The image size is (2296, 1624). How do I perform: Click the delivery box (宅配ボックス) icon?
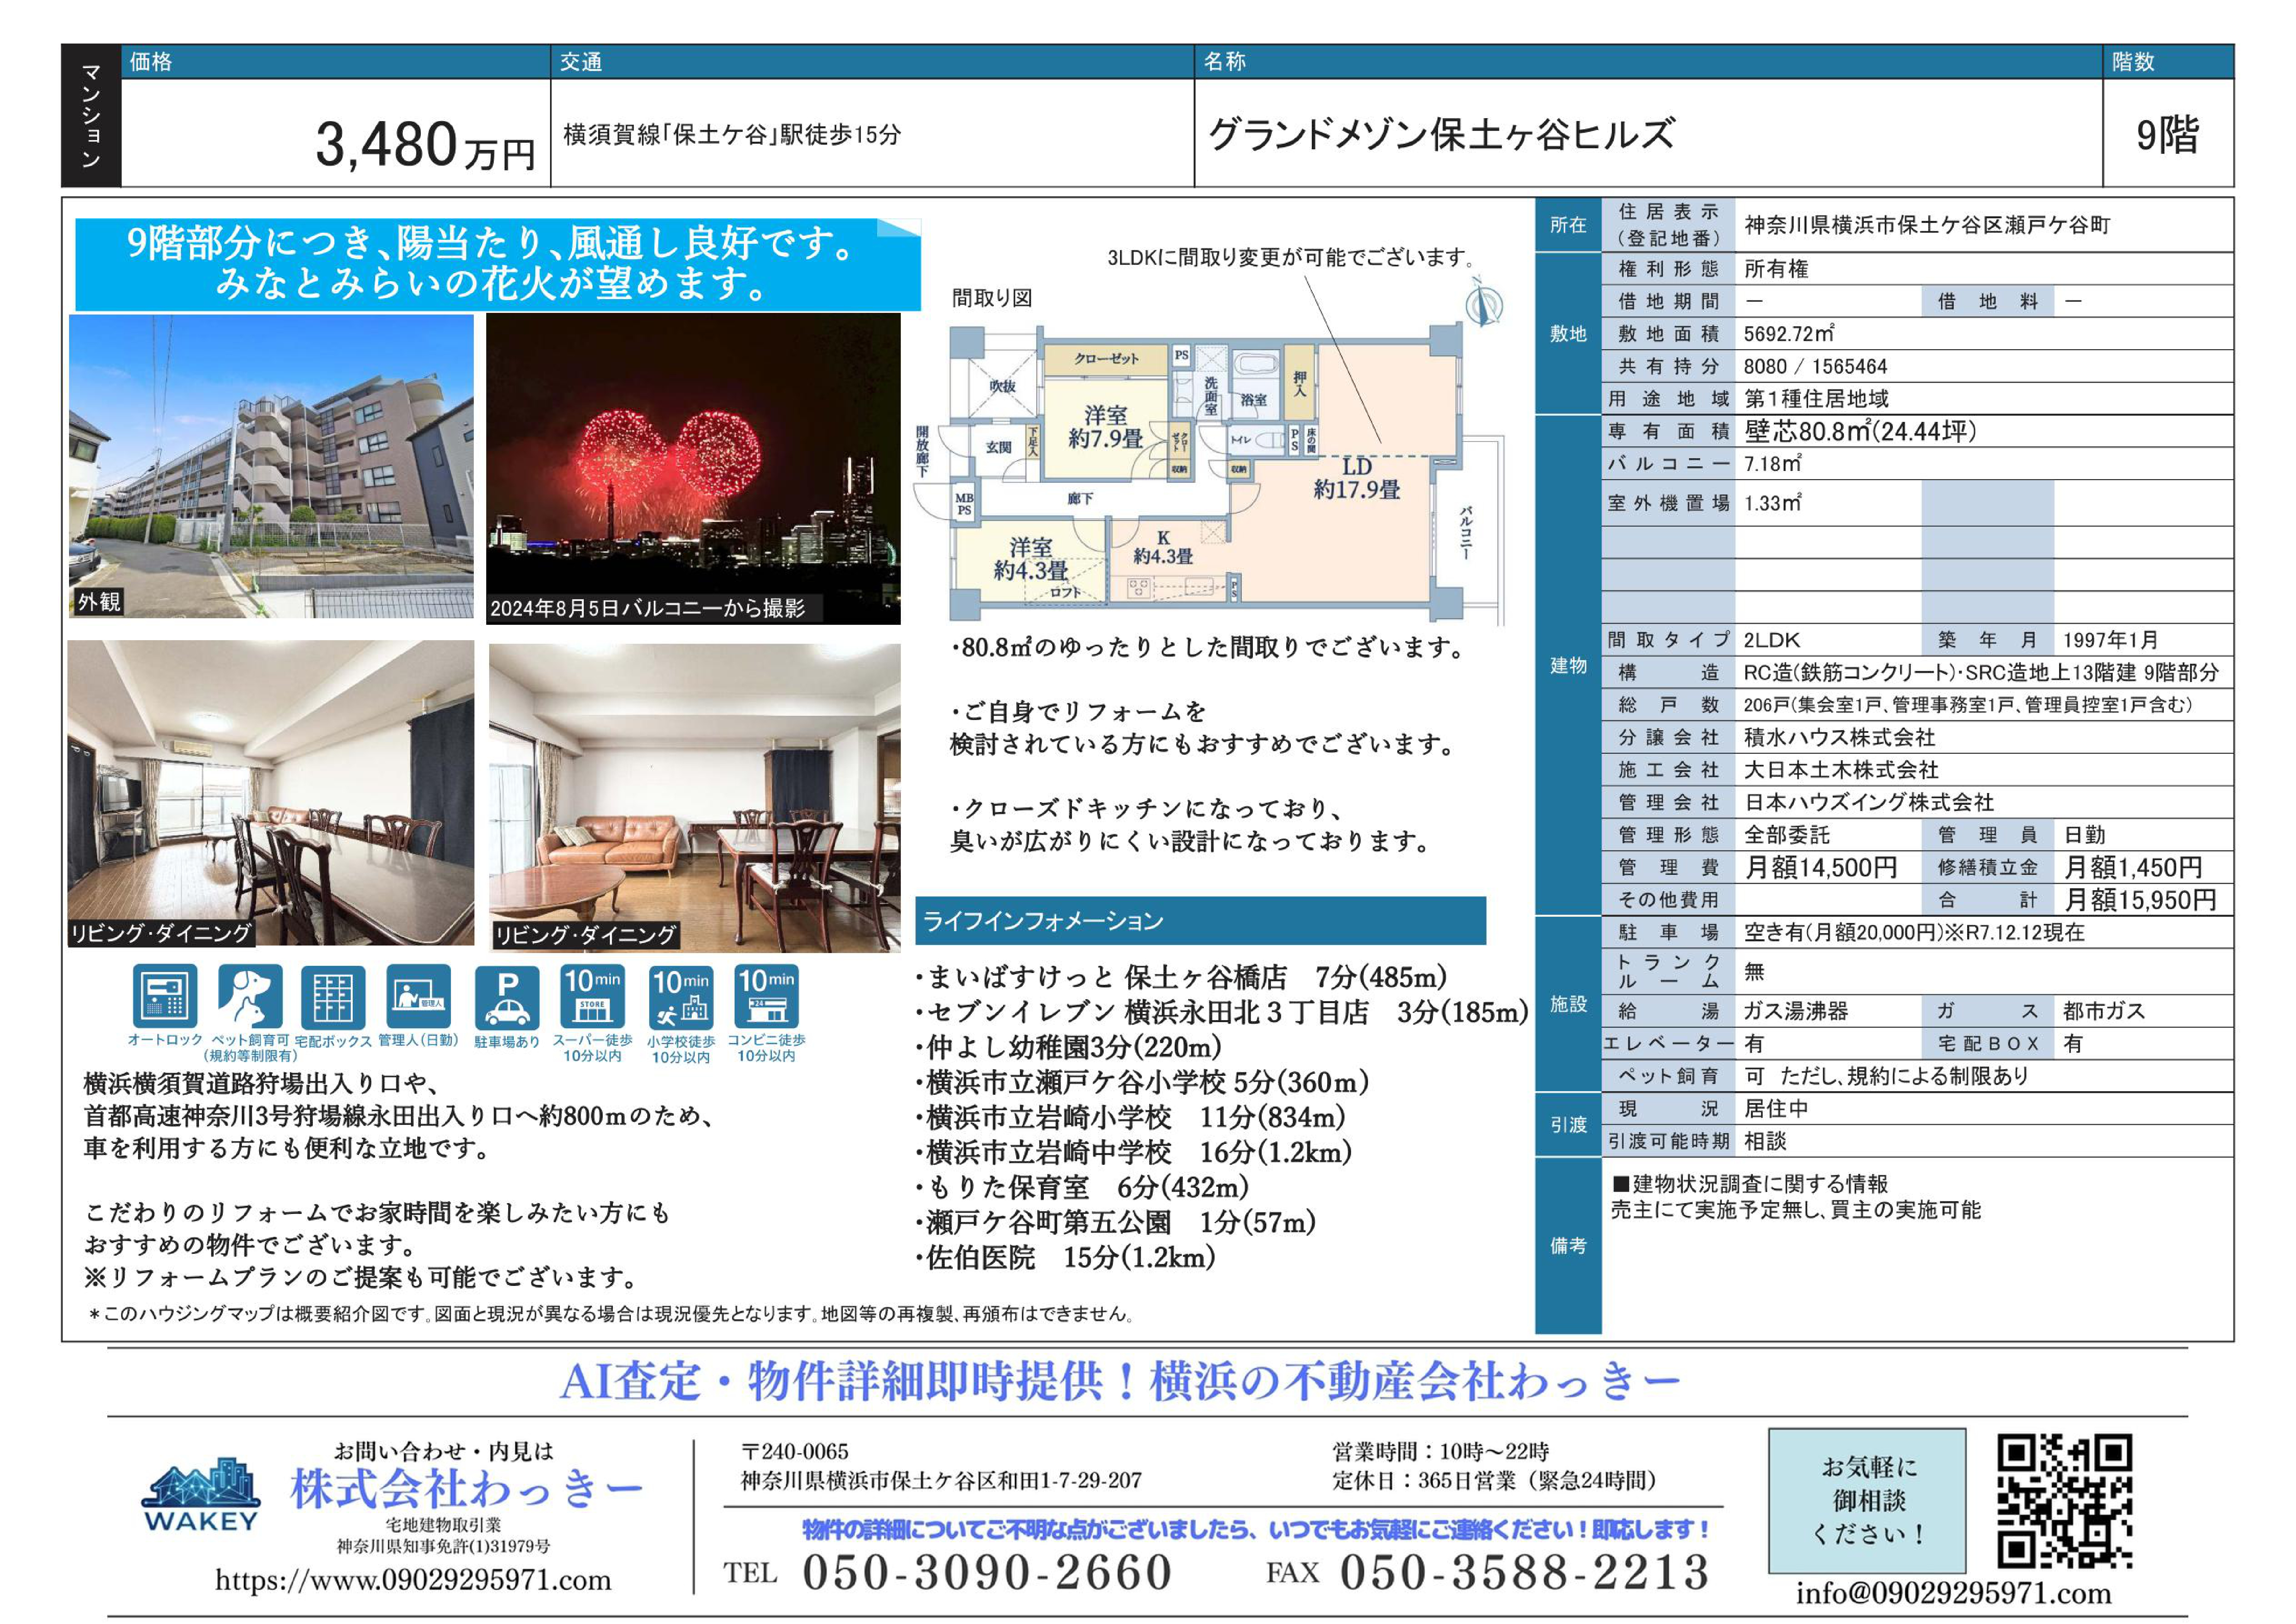[333, 996]
